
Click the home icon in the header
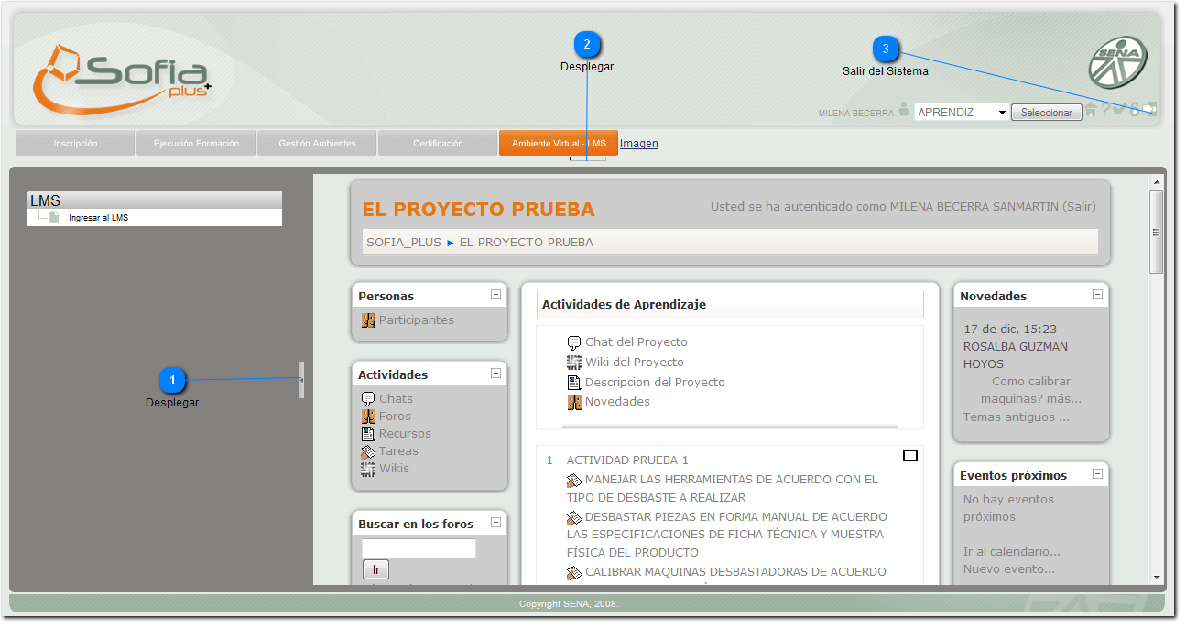[x=1091, y=109]
